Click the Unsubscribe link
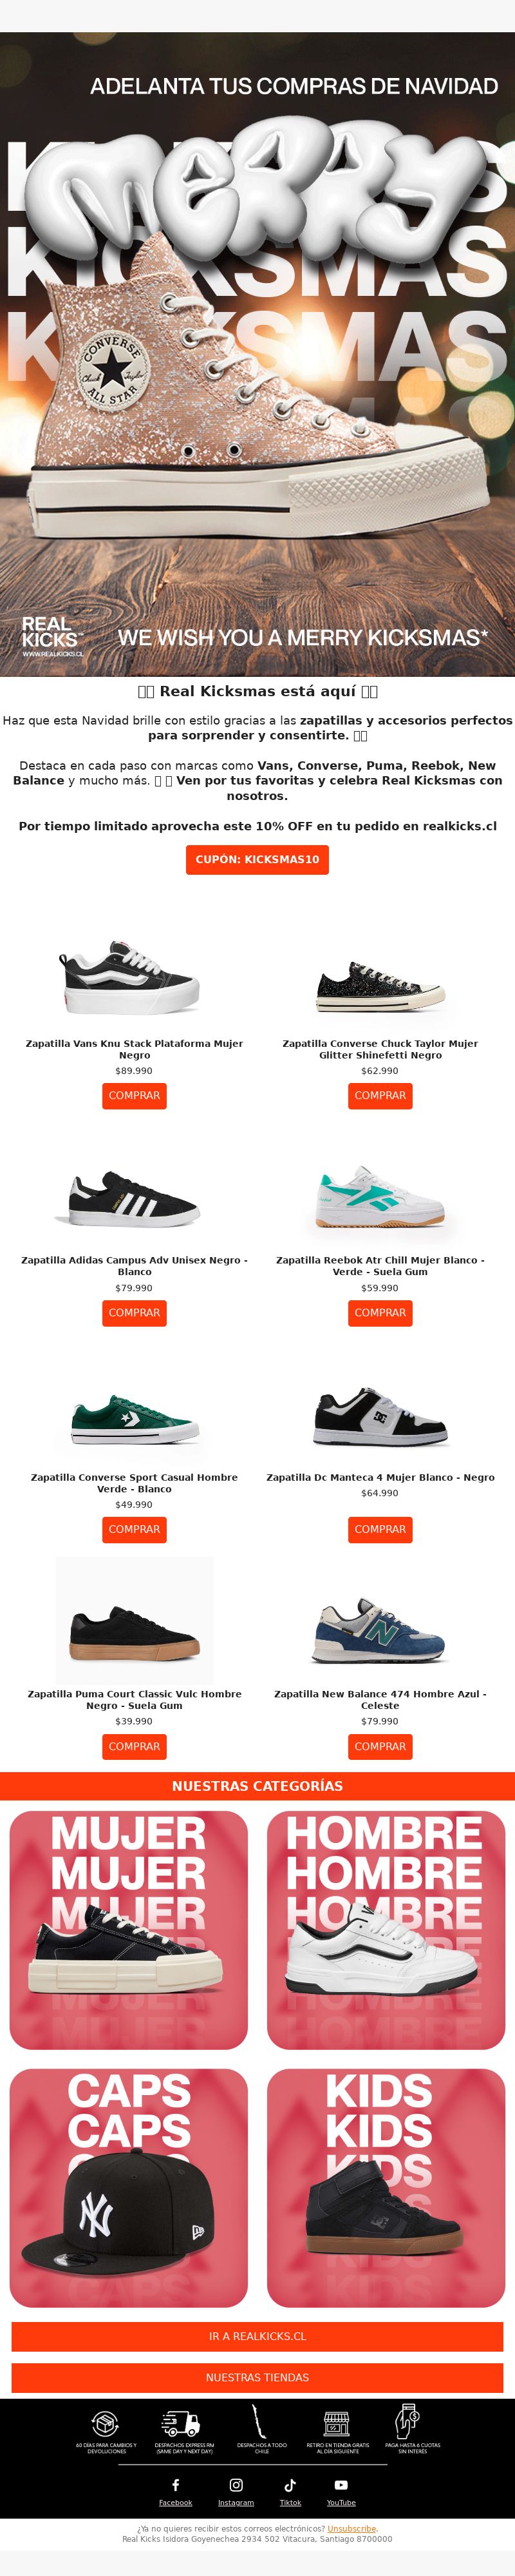Image resolution: width=515 pixels, height=2576 pixels. (351, 2528)
